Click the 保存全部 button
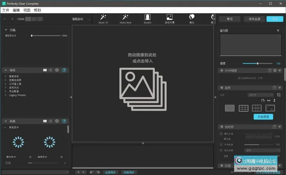 coord(254,19)
